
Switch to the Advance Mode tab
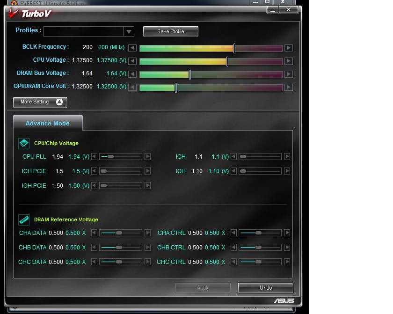(x=48, y=123)
